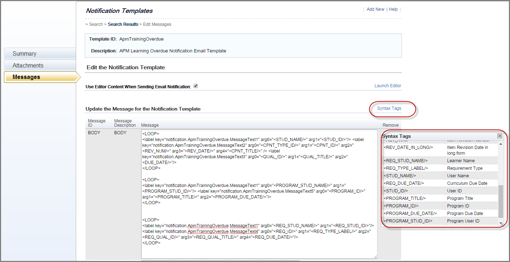
Task: Click the Message Description column header
Action: pyautogui.click(x=125, y=123)
